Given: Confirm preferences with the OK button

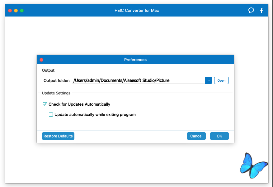Looking at the screenshot, I should 219,136.
